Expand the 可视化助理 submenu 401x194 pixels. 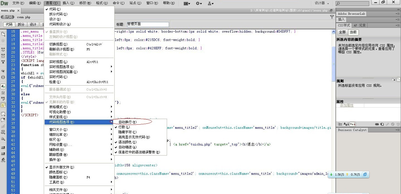[60, 112]
